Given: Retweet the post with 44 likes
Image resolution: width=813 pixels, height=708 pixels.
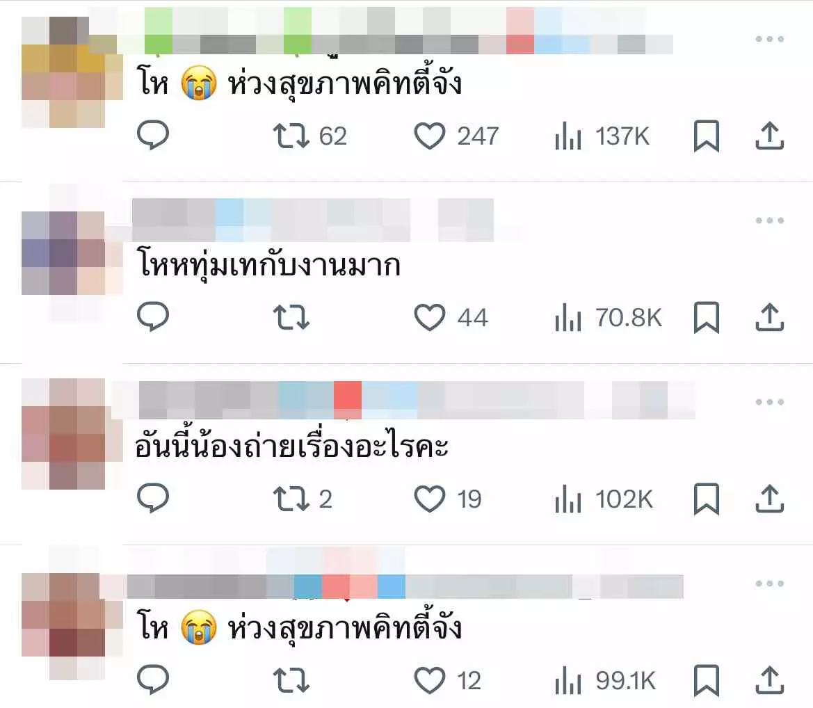Looking at the screenshot, I should point(291,317).
